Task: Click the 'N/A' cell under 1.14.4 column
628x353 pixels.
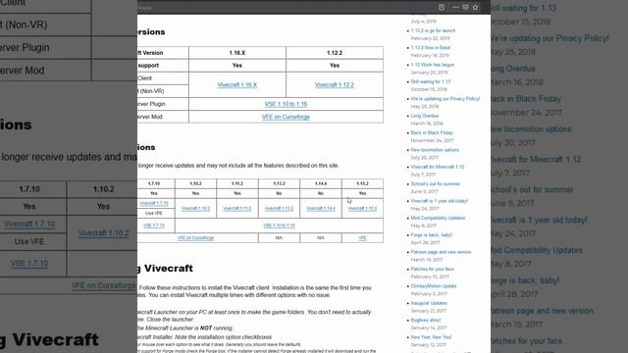Action: (321, 237)
